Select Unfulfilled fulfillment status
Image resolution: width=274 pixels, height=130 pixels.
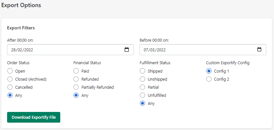[142, 95]
